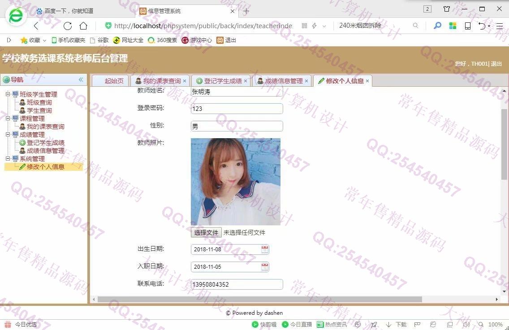The height and width of the screenshot is (330, 509).
Task: Open 热点资讯 in status bar
Action: 332,325
